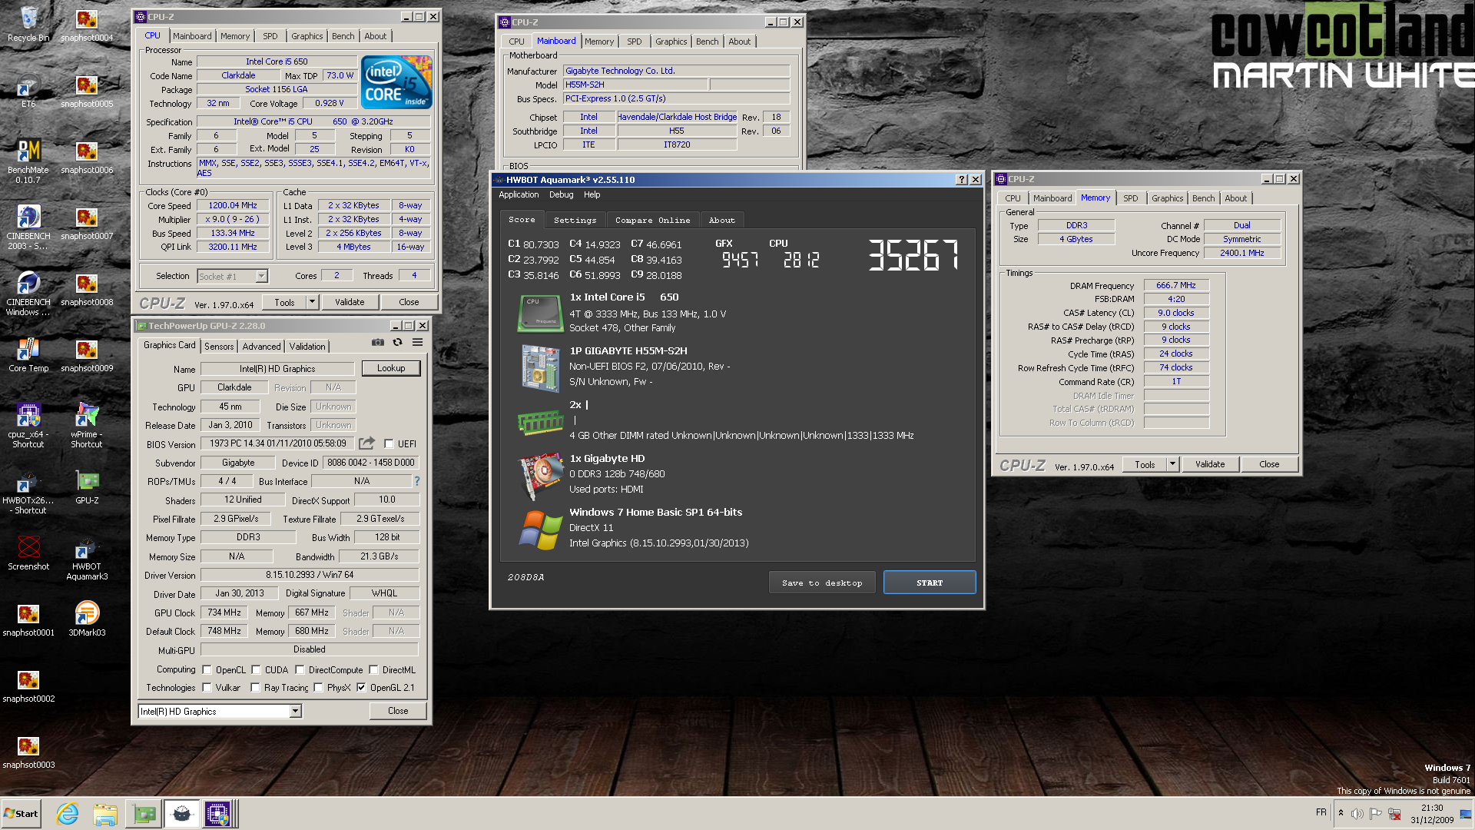Click the GPU-Z screenshot camera icon
This screenshot has width=1475, height=830.
point(378,343)
